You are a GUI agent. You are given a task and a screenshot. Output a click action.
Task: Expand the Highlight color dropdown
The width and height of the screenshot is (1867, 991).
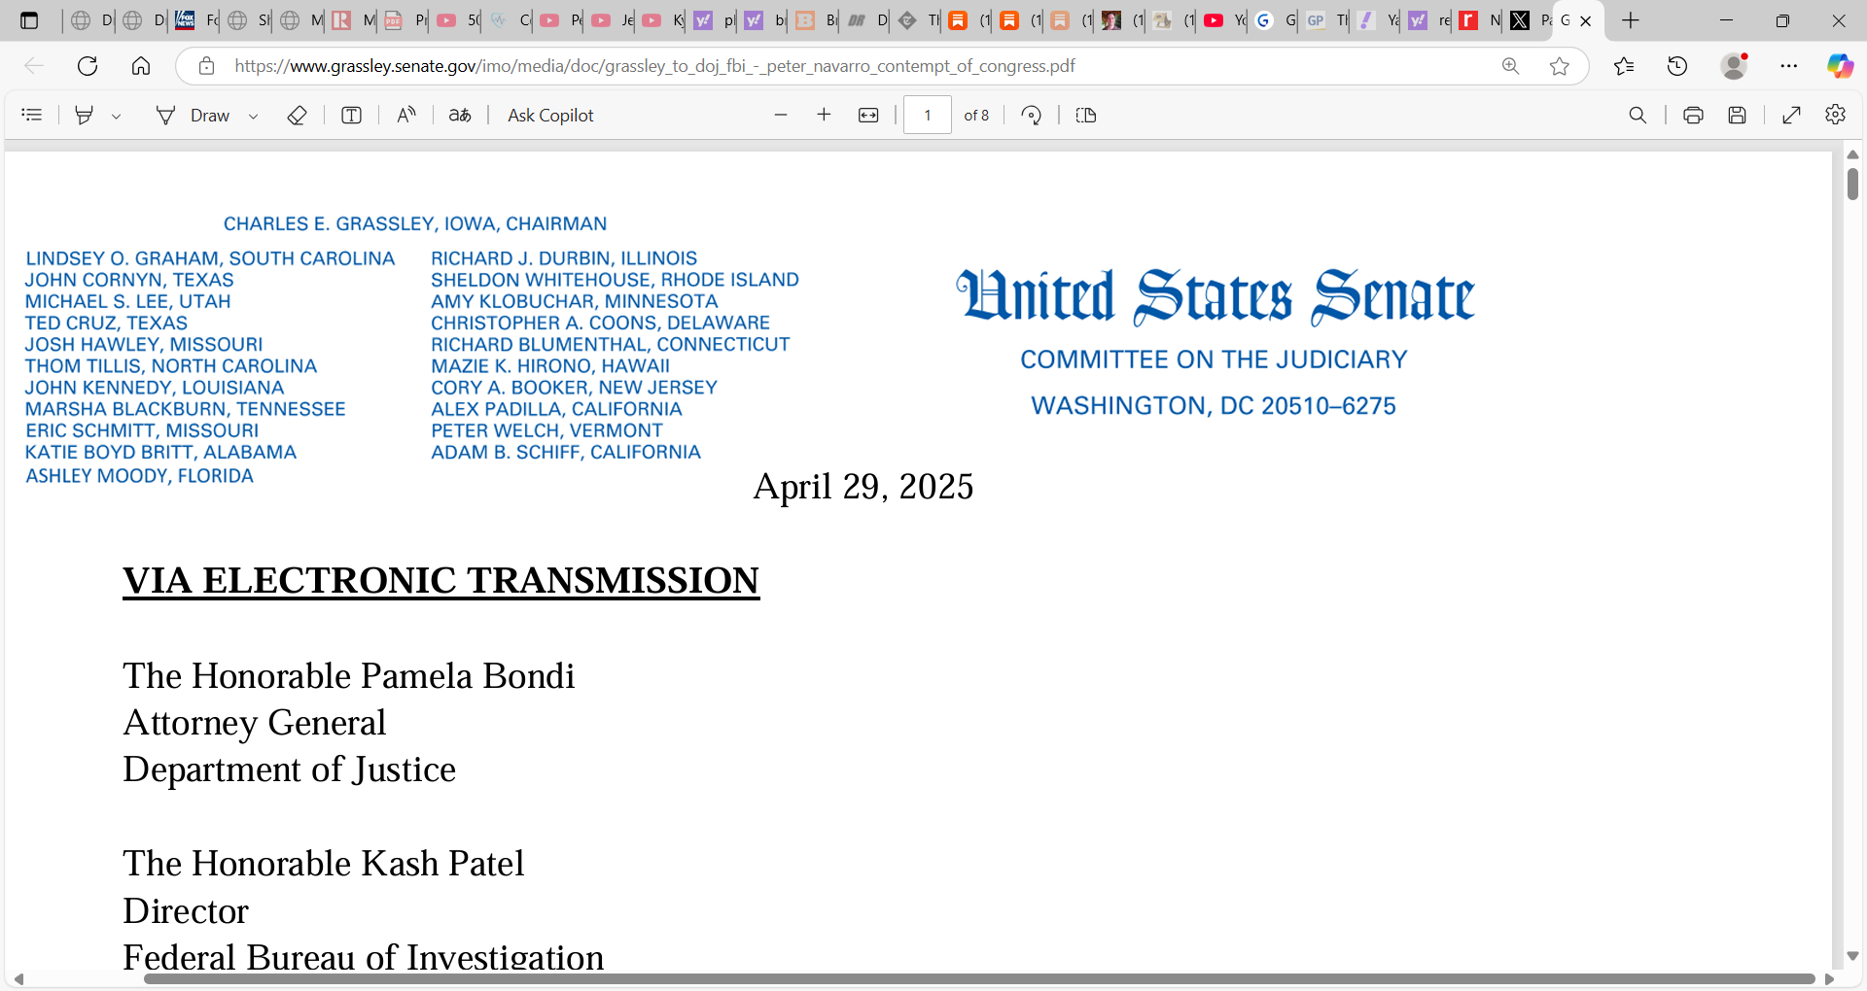pyautogui.click(x=116, y=116)
